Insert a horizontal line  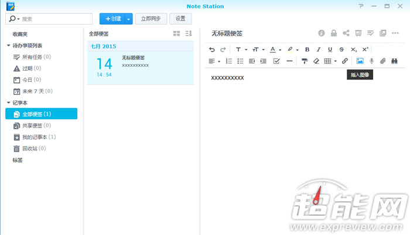coord(289,61)
